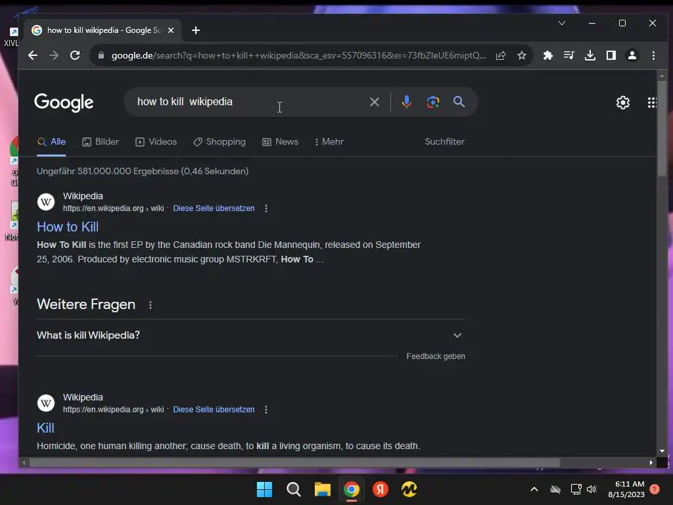673x505 pixels.
Task: Translate the Kill result page
Action: pos(214,410)
